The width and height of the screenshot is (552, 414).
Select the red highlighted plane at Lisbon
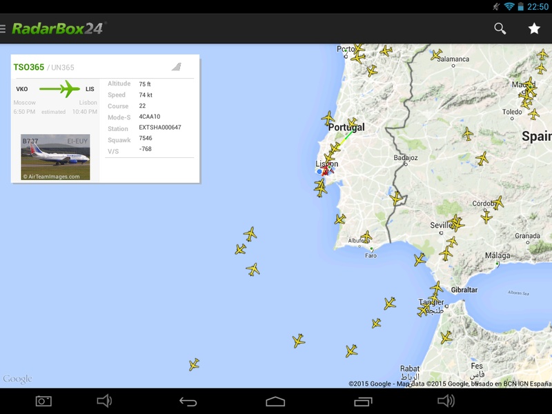326,170
